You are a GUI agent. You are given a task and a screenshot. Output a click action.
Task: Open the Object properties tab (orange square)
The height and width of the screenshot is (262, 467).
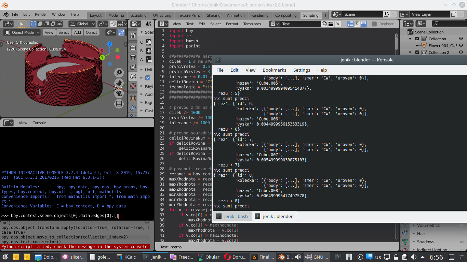pyautogui.click(x=133, y=99)
